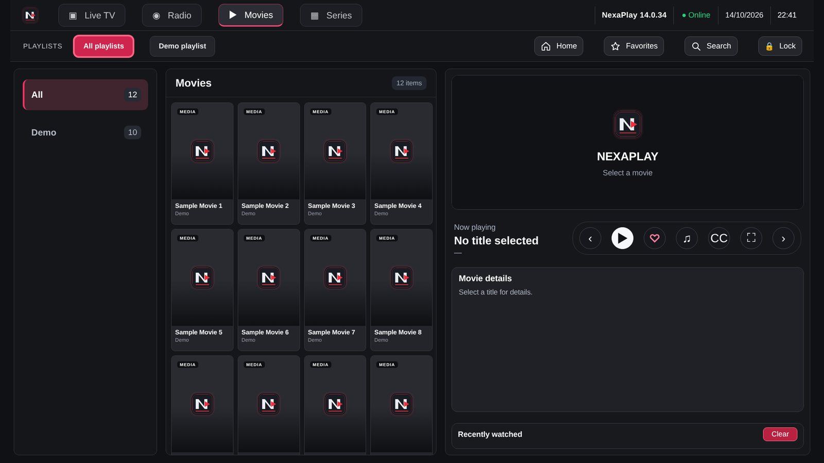824x463 pixels.
Task: Select the Demo category with 10 items
Action: (85, 132)
